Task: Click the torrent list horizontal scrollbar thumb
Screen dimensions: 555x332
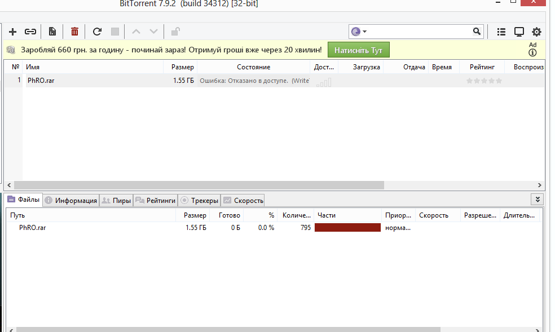Action: (199, 185)
